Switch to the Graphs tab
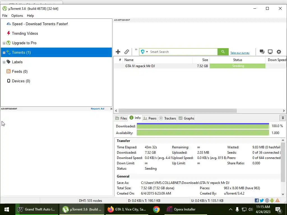This screenshot has height=215, width=287. click(x=186, y=118)
